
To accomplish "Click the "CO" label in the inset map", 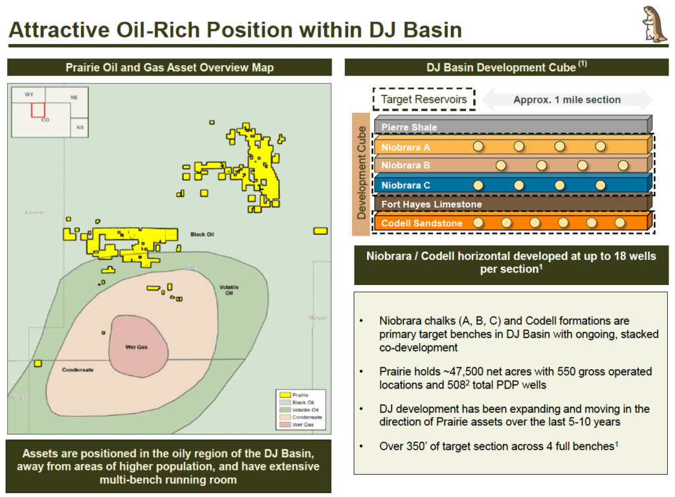I will pyautogui.click(x=45, y=120).
